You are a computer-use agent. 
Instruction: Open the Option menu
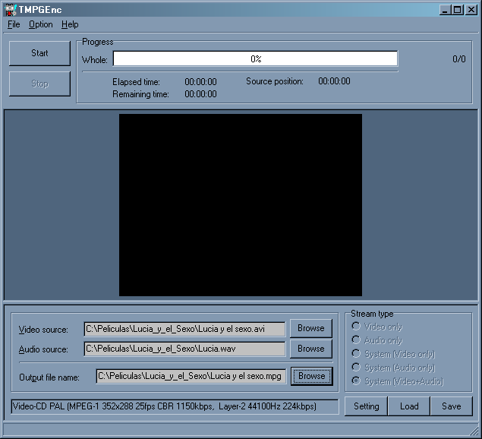(x=41, y=24)
